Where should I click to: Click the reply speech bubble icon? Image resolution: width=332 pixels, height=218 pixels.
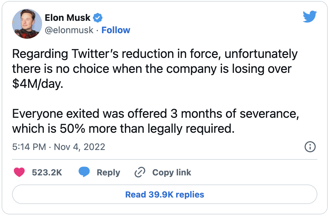(x=84, y=172)
